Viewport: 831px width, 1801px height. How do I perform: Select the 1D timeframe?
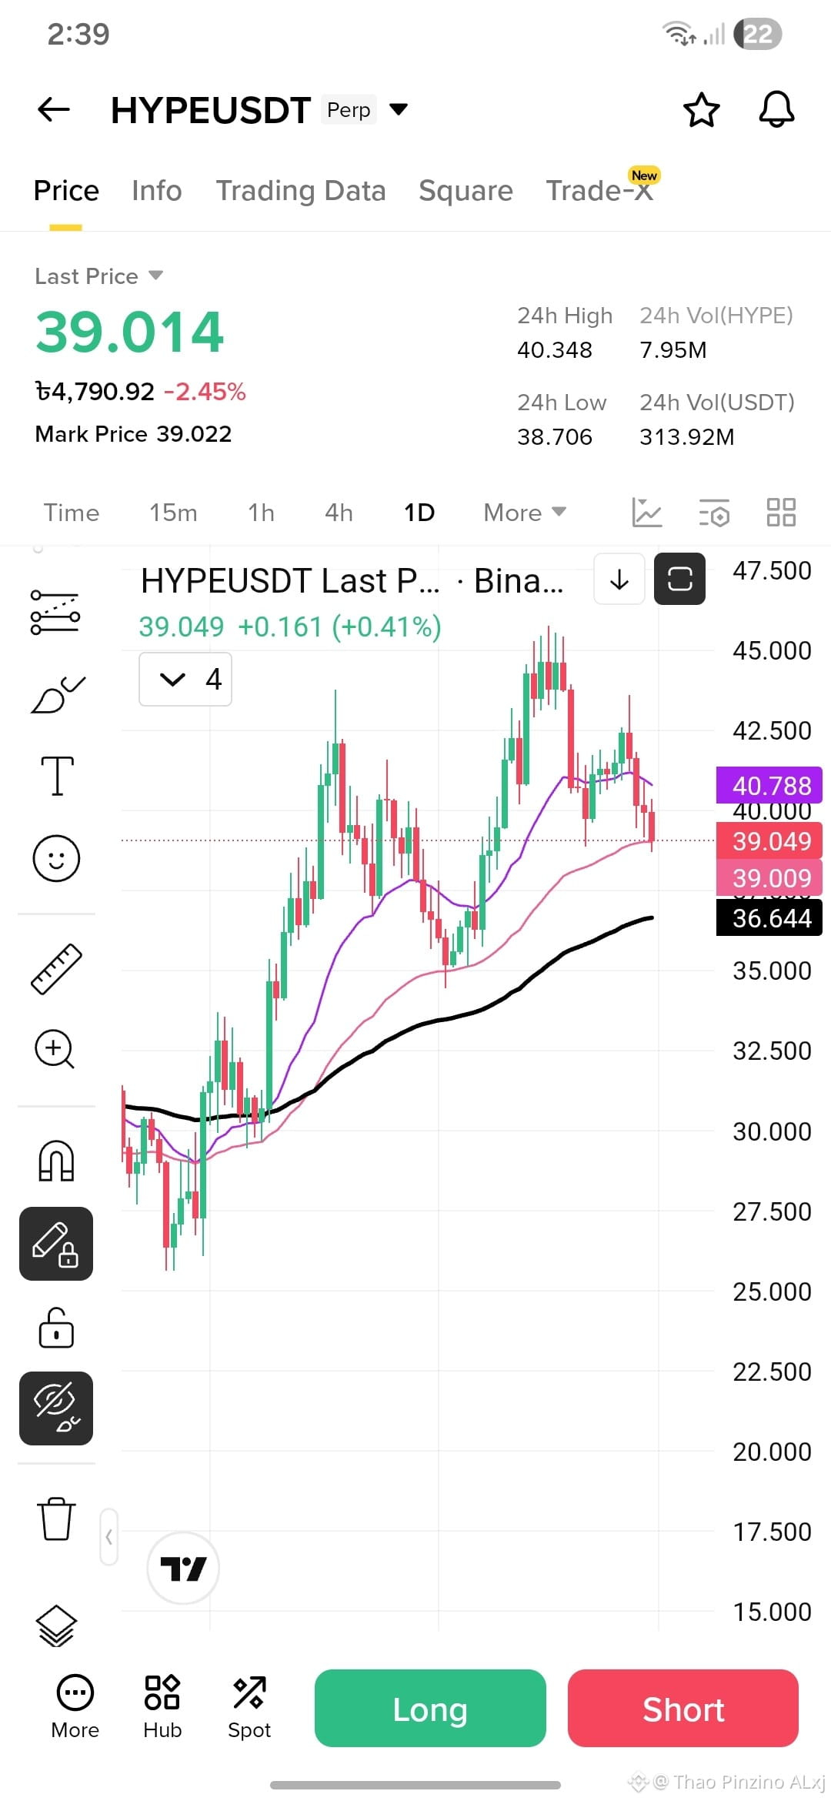coord(419,513)
